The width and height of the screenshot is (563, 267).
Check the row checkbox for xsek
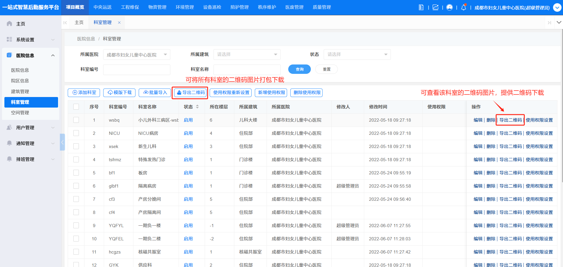pos(76,146)
